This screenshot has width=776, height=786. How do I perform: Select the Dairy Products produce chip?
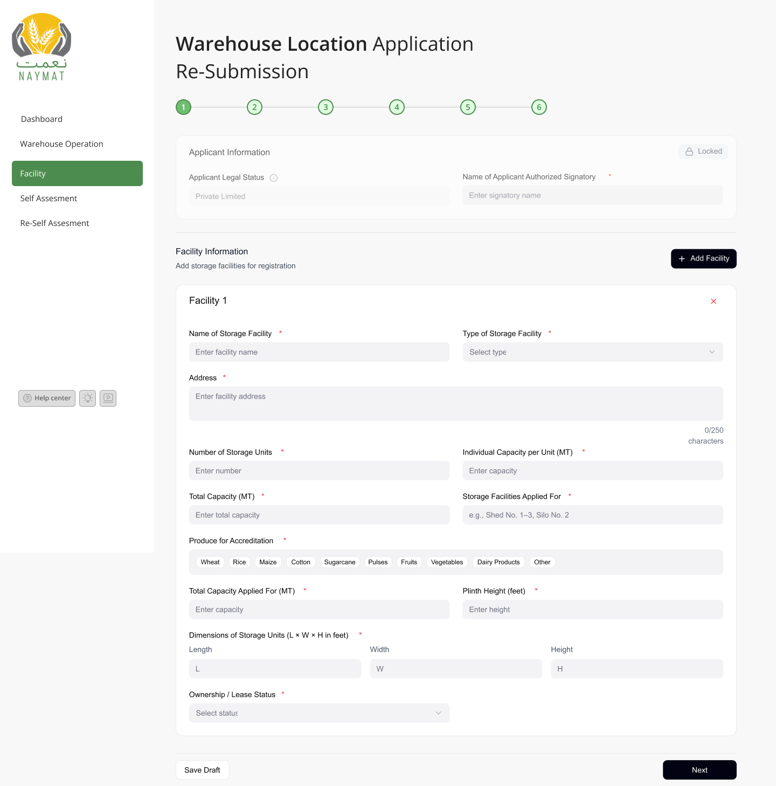pyautogui.click(x=498, y=562)
